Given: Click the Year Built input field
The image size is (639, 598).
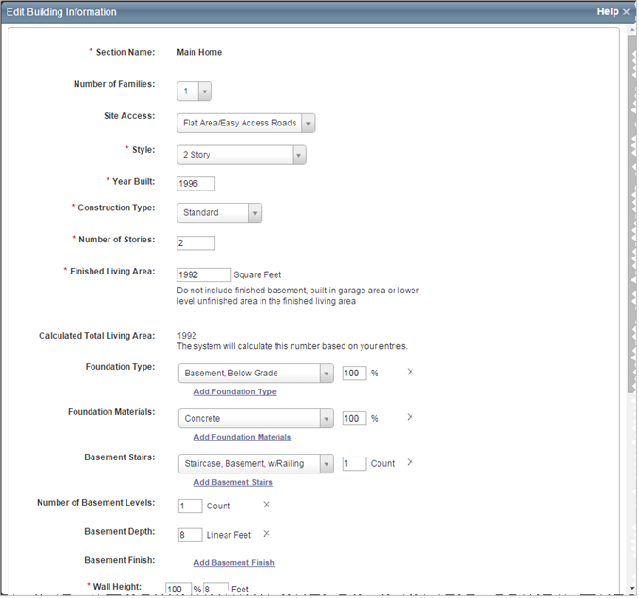Looking at the screenshot, I should [195, 184].
